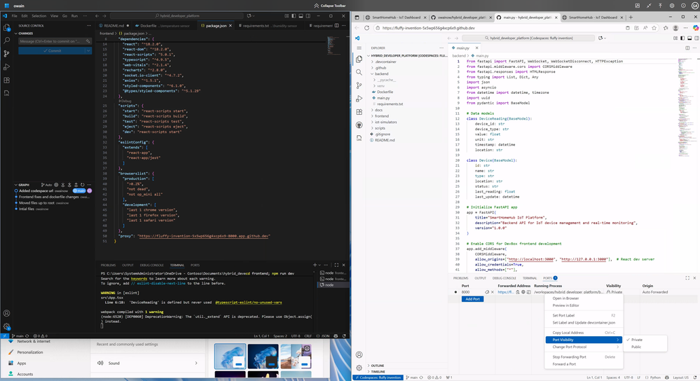Open the Commit button dropdown arrow
700x381 pixels.
tap(88, 50)
